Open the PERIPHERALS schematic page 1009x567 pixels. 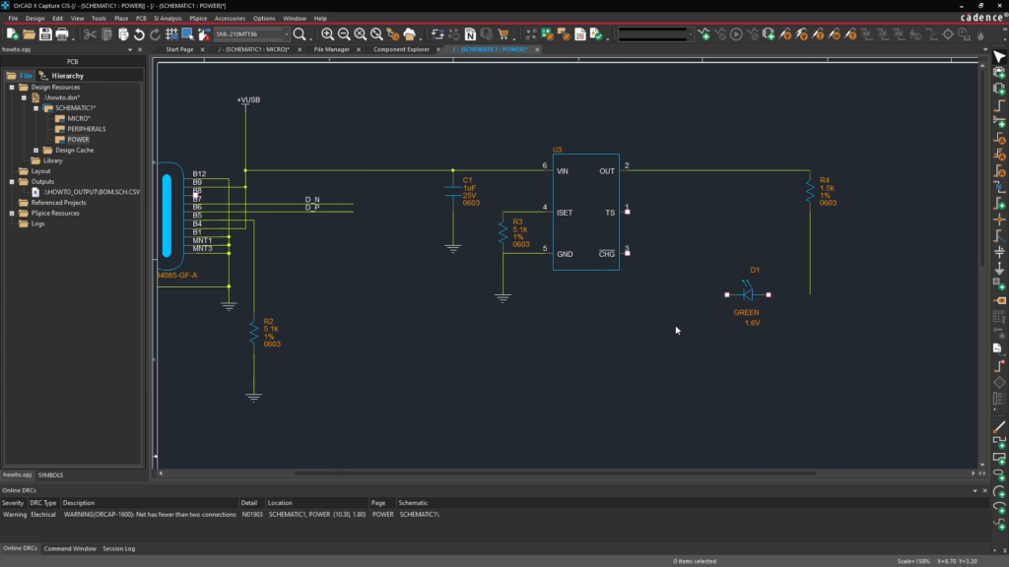(87, 129)
